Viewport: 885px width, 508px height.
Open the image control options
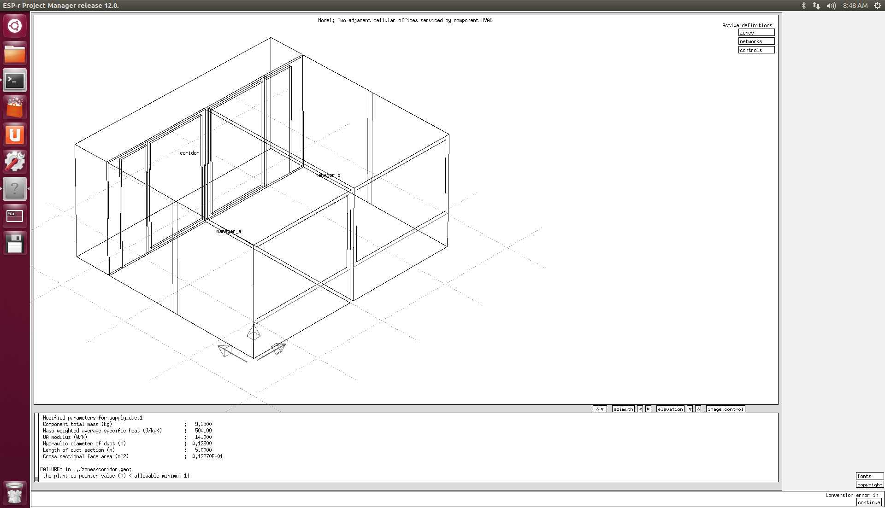[x=725, y=409]
